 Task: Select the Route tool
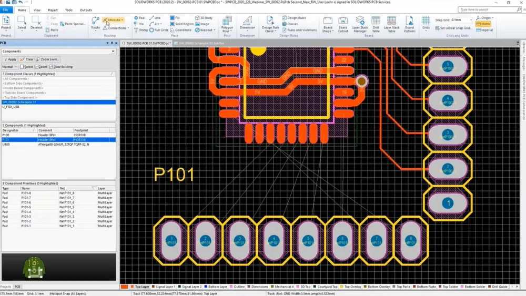[95, 24]
